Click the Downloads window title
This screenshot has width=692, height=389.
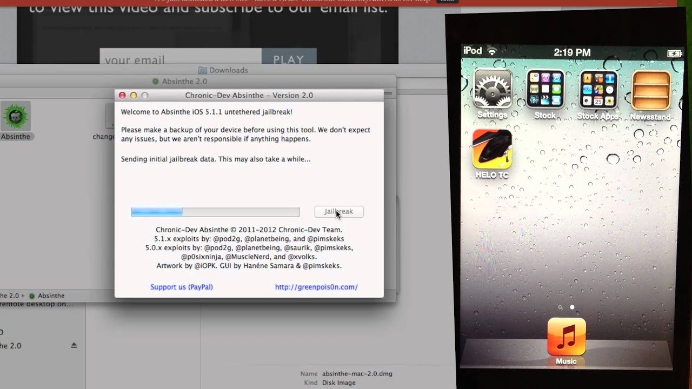228,70
